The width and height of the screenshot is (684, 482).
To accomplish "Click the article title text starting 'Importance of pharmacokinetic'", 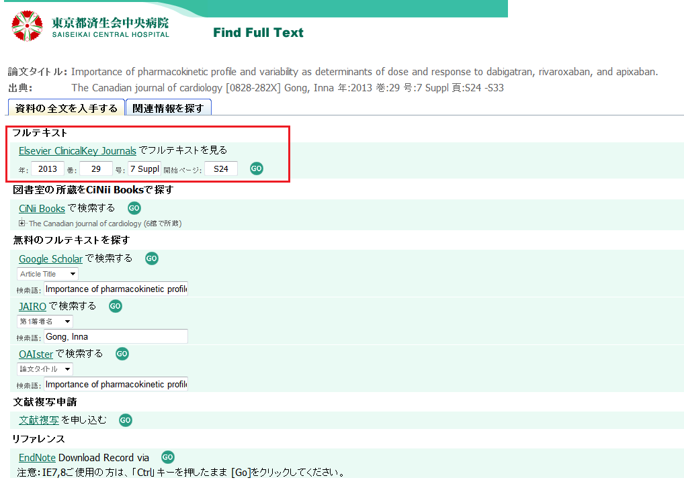I will coord(365,72).
